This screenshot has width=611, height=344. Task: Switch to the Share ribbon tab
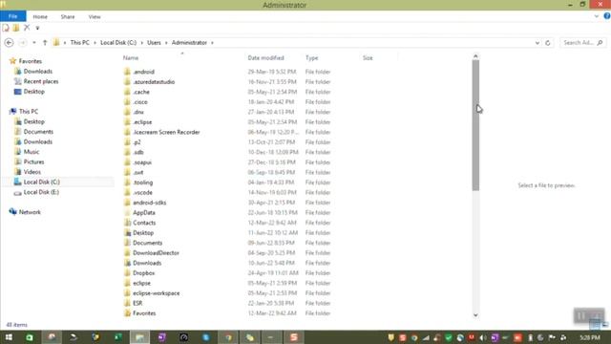tap(68, 17)
